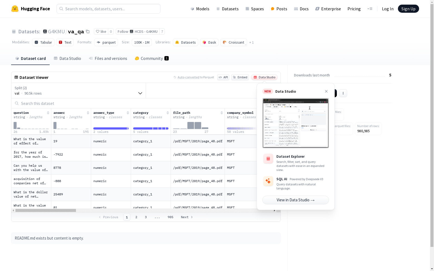
Task: Select the 100K - 1M size tag
Action: point(142,42)
